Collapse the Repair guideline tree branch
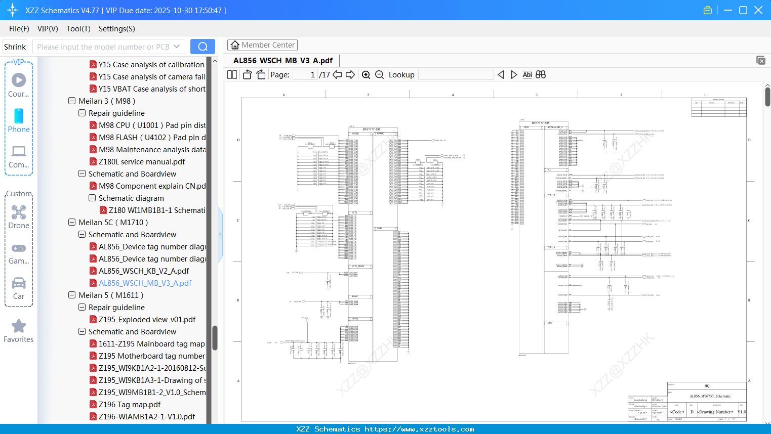 [x=82, y=113]
